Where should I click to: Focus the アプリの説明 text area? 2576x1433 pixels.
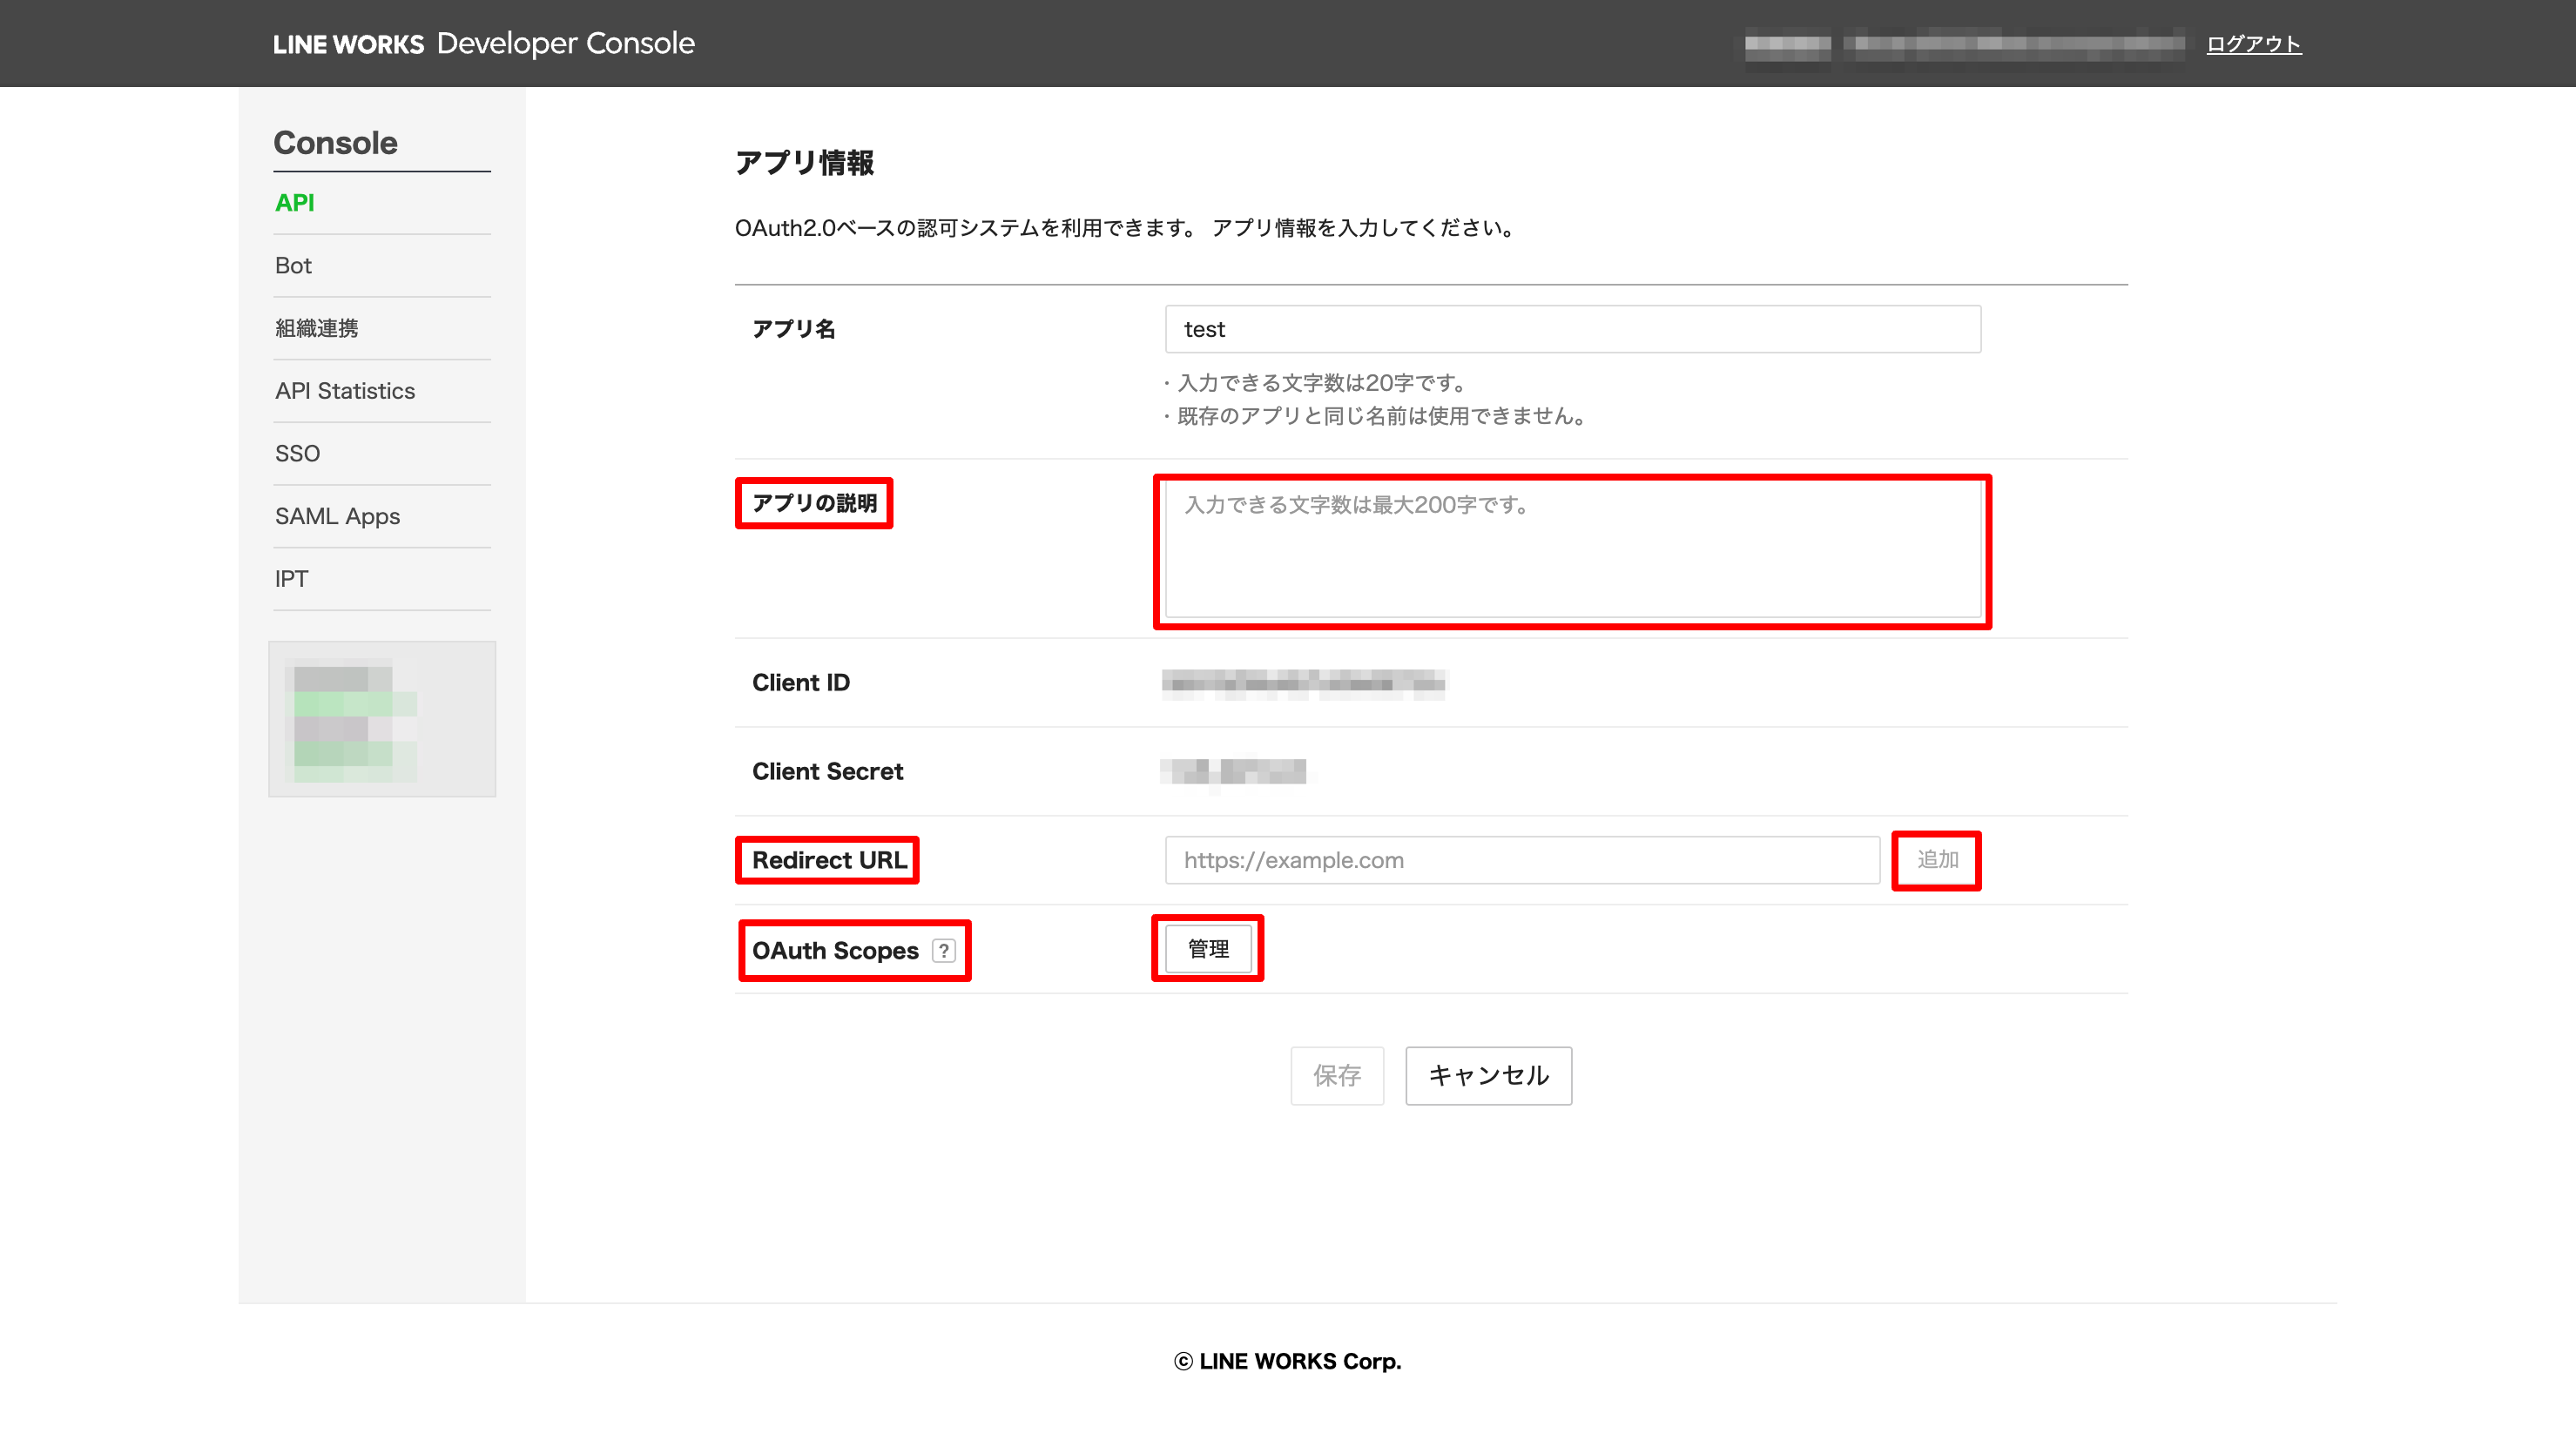click(x=1572, y=551)
